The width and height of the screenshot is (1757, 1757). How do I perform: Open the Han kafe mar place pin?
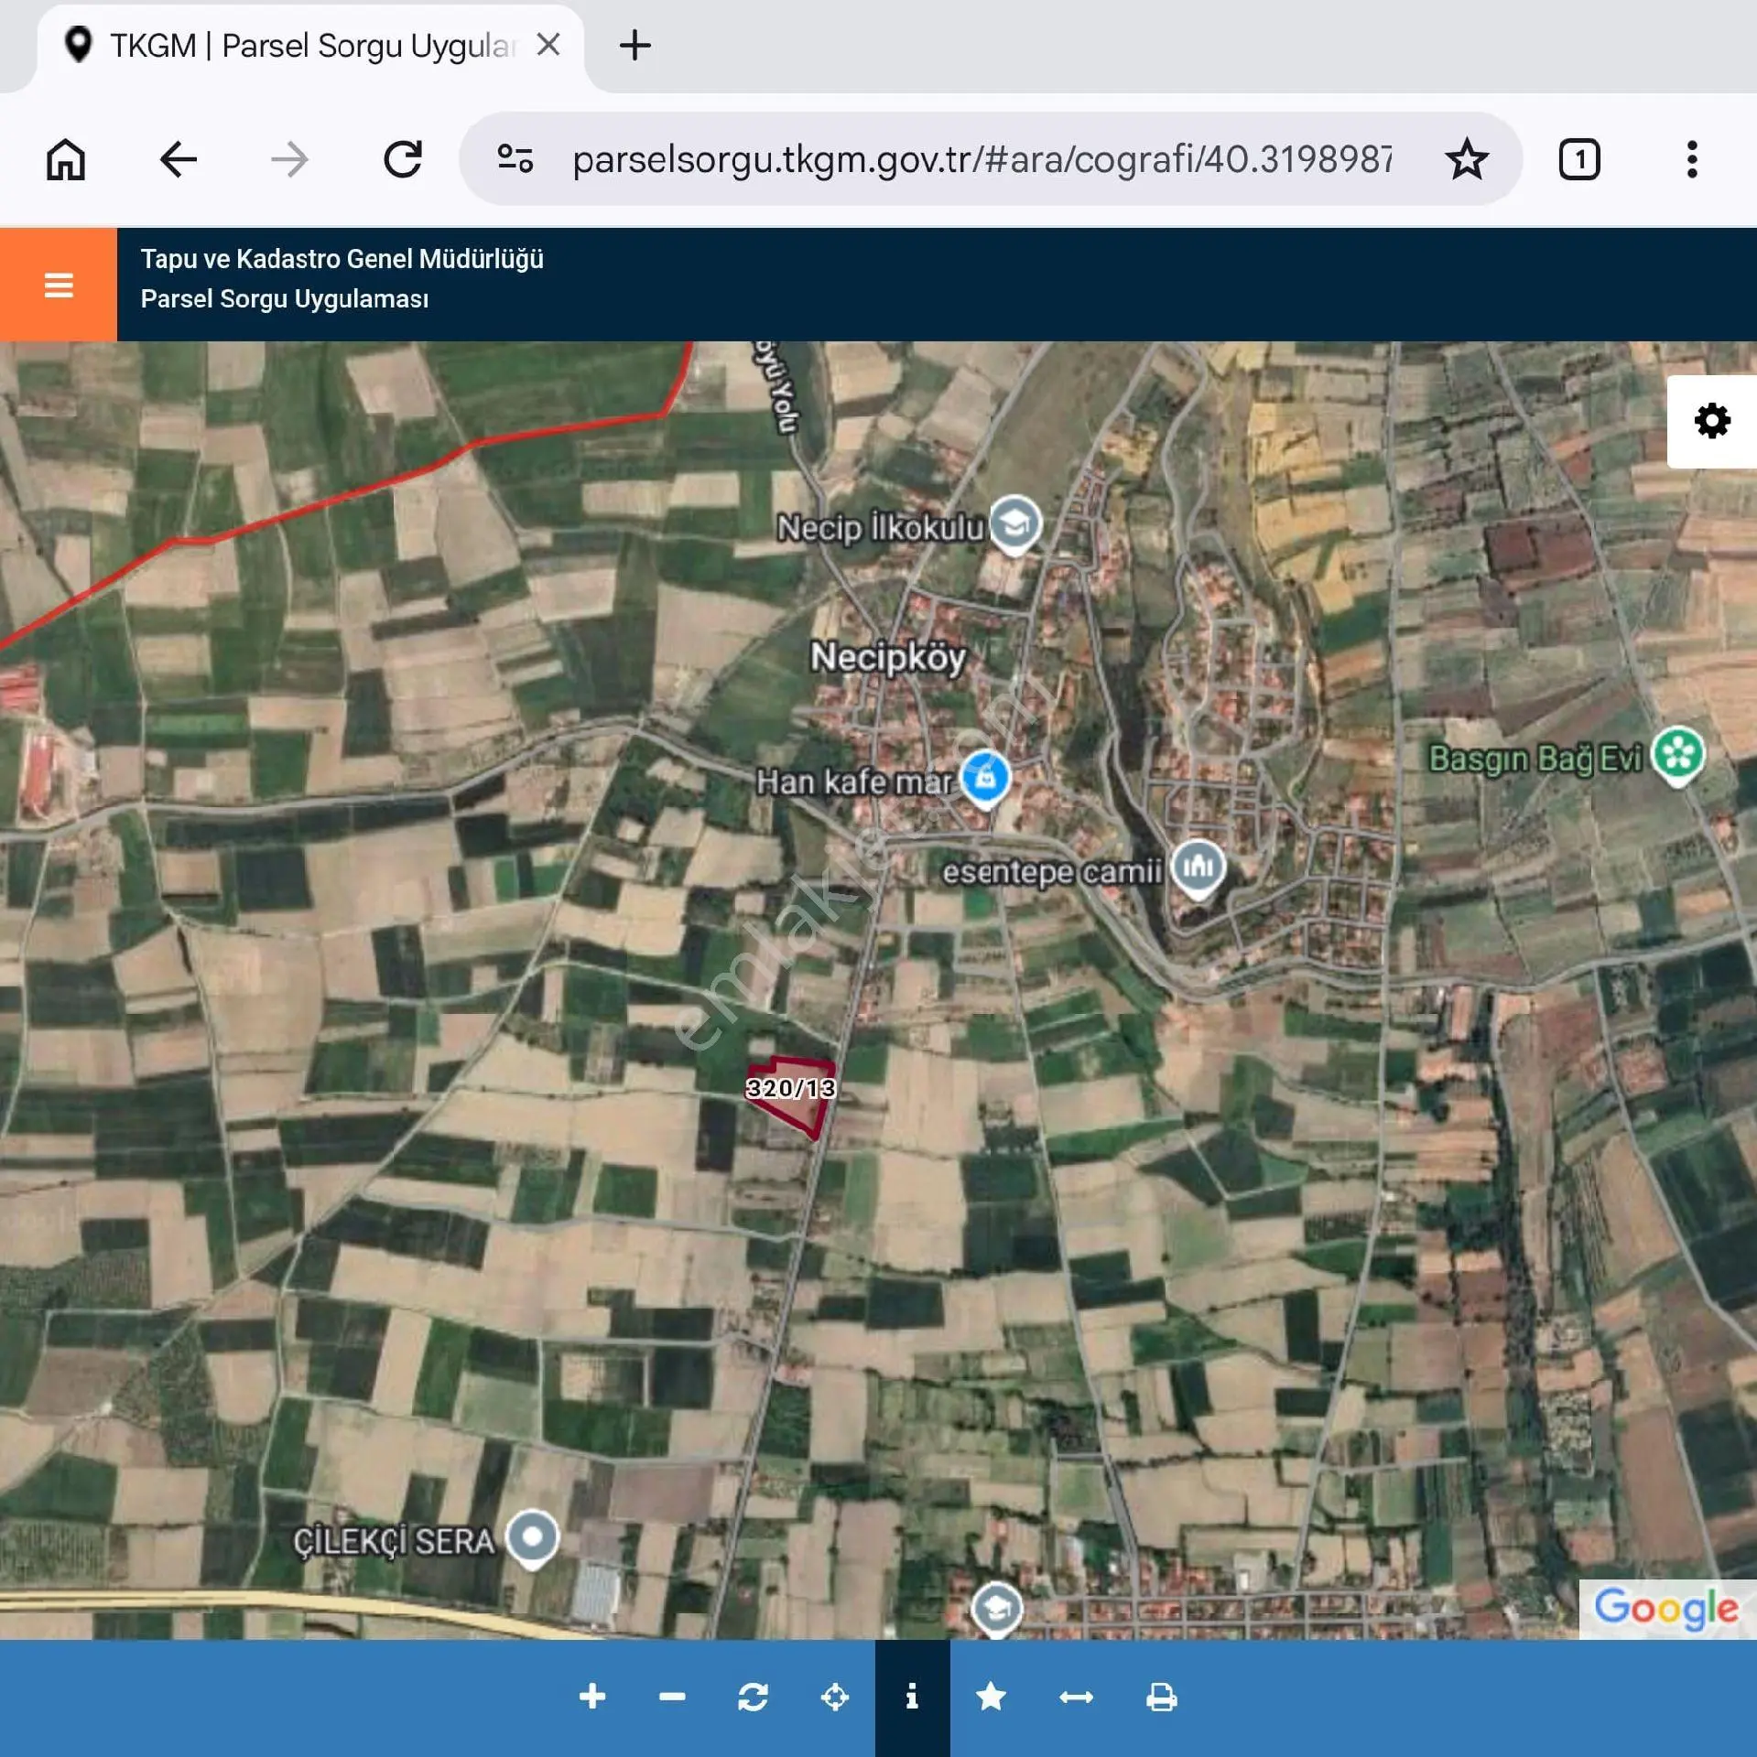[x=985, y=780]
